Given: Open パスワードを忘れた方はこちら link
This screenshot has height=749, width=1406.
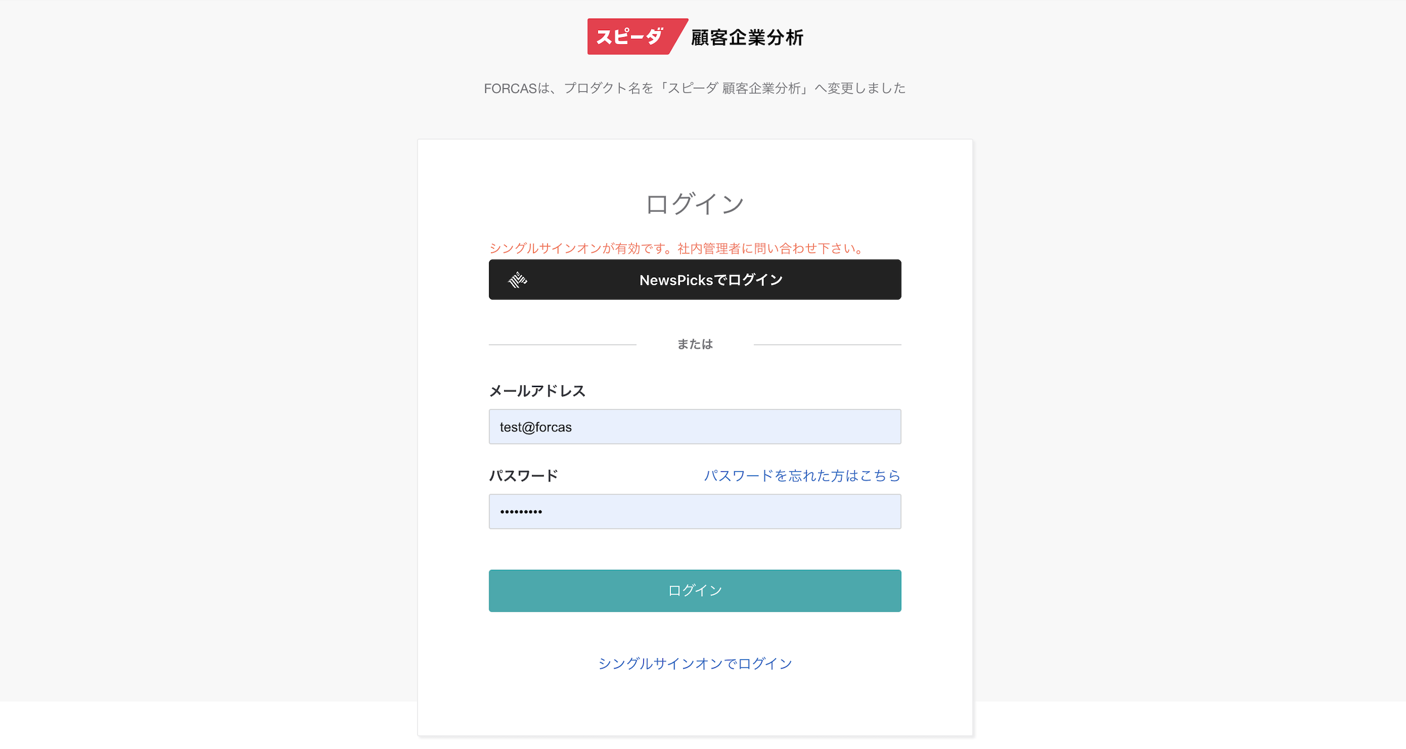Looking at the screenshot, I should point(802,475).
